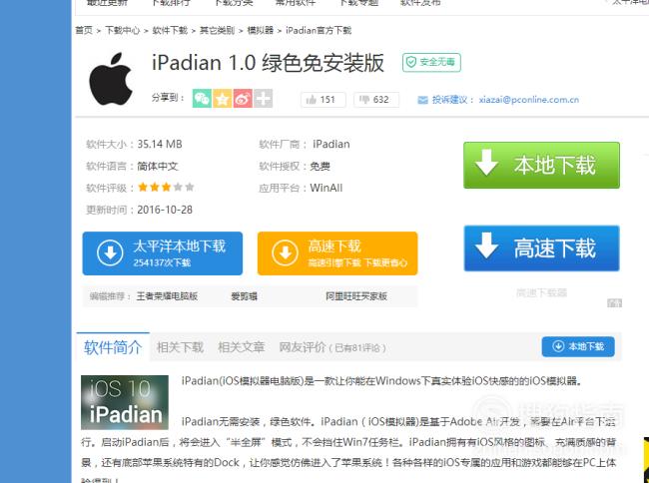
Task: Go to 模拟器 breadcrumb
Action: pos(261,30)
